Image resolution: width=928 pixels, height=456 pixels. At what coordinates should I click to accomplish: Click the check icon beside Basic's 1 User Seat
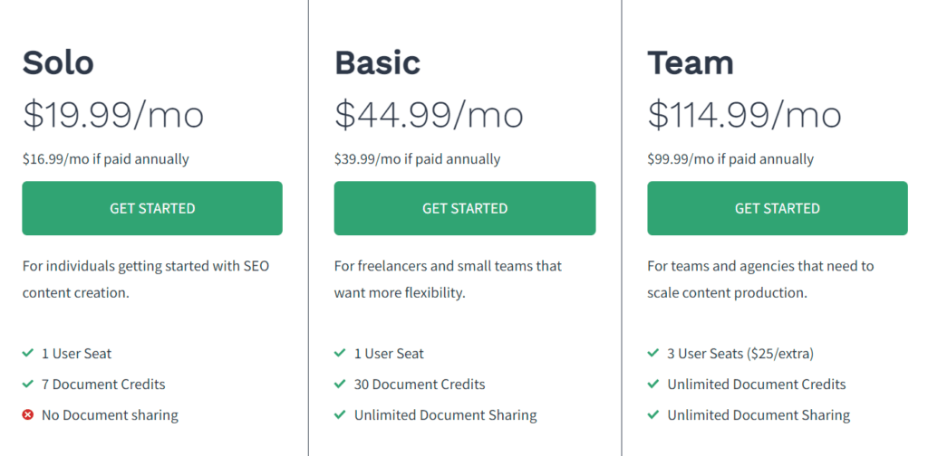point(340,353)
